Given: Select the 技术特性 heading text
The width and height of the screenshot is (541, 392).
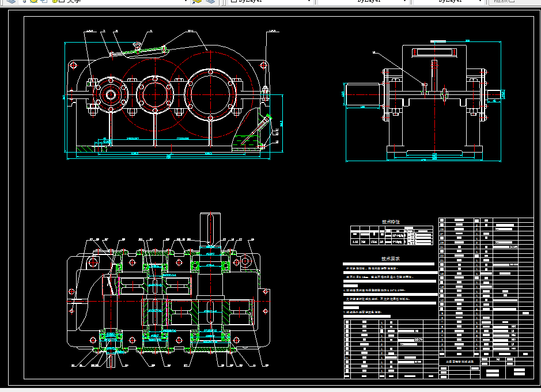Looking at the screenshot, I should [x=391, y=222].
